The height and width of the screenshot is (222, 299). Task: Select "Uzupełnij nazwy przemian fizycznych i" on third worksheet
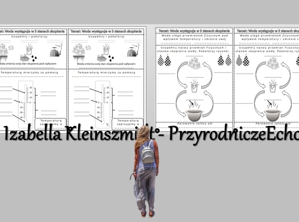193,48
